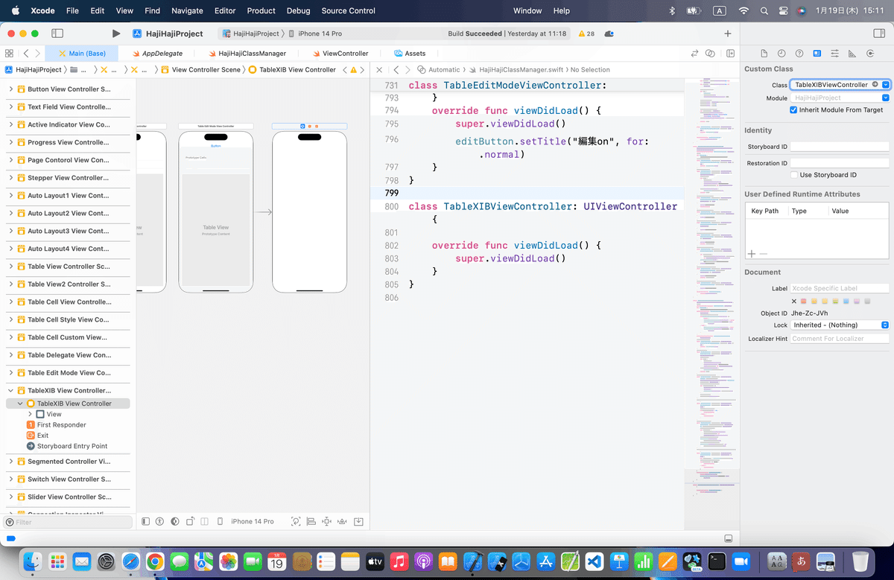Open editor options for the assistant
The height and width of the screenshot is (580, 894).
pyautogui.click(x=710, y=54)
